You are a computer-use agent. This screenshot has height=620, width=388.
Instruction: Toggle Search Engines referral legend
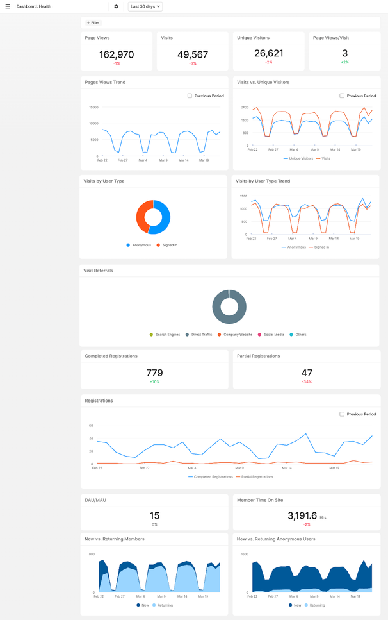(165, 335)
